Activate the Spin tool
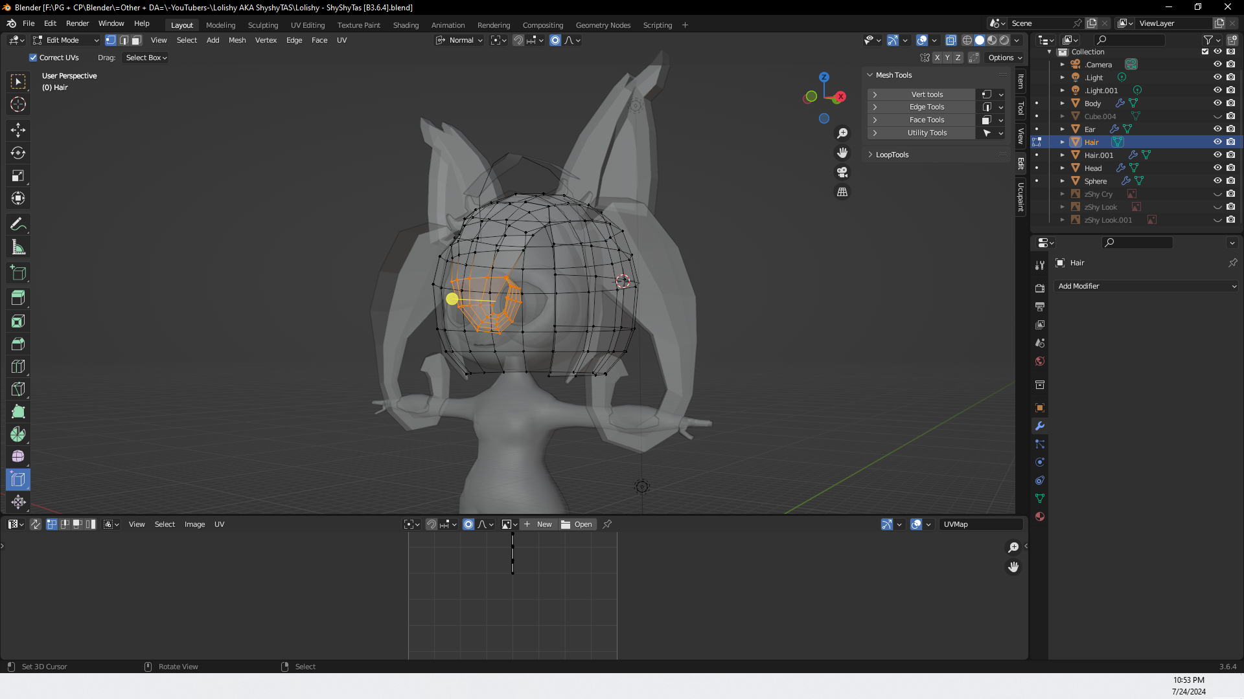This screenshot has width=1244, height=699. coord(18,434)
